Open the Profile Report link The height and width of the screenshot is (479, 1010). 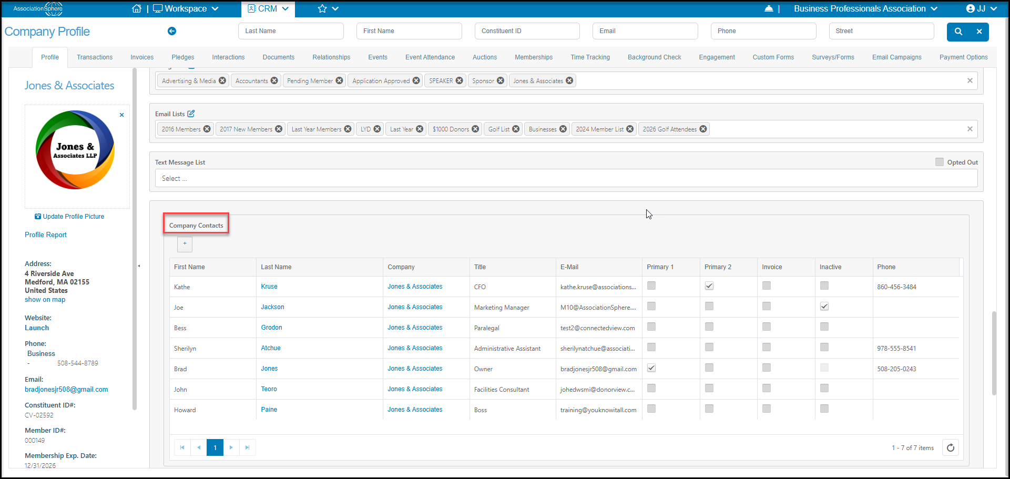coord(46,235)
